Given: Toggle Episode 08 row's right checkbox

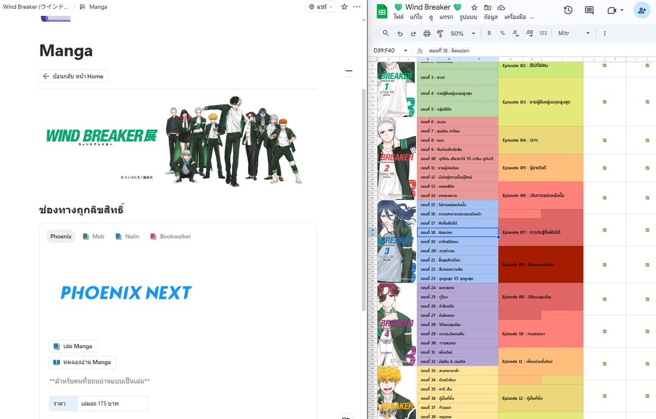Looking at the screenshot, I should tap(647, 264).
